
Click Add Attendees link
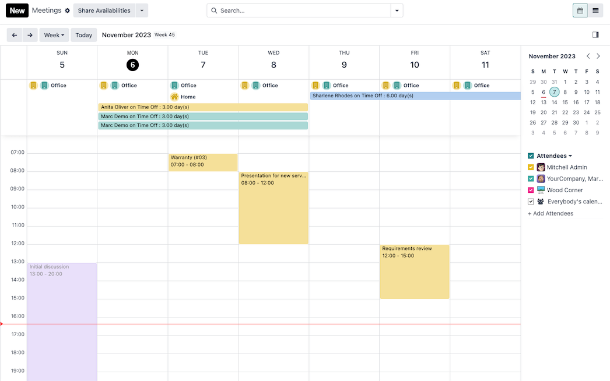pyautogui.click(x=551, y=213)
